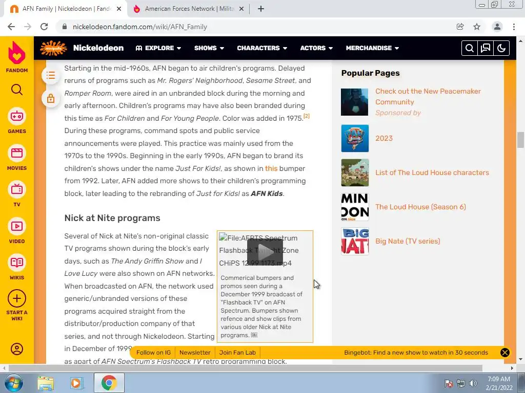The height and width of the screenshot is (393, 525).
Task: Open Movies in the Fandom sidebar
Action: [x=17, y=158]
